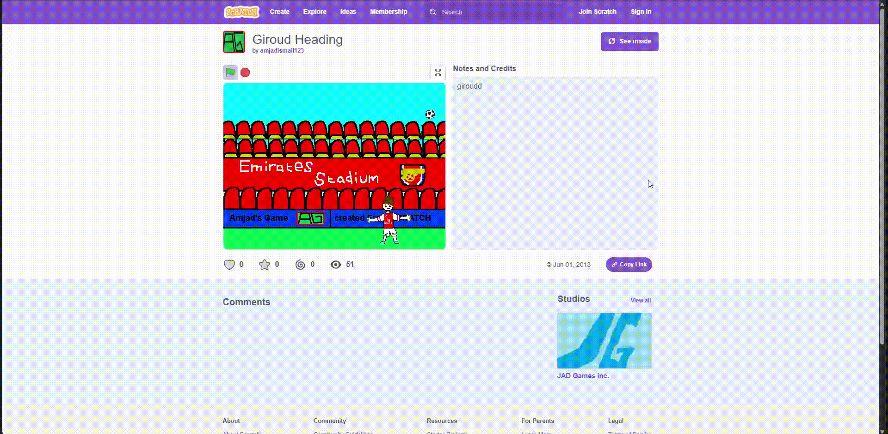Open the Ideas page
Image resolution: width=888 pixels, height=434 pixels.
coord(348,12)
